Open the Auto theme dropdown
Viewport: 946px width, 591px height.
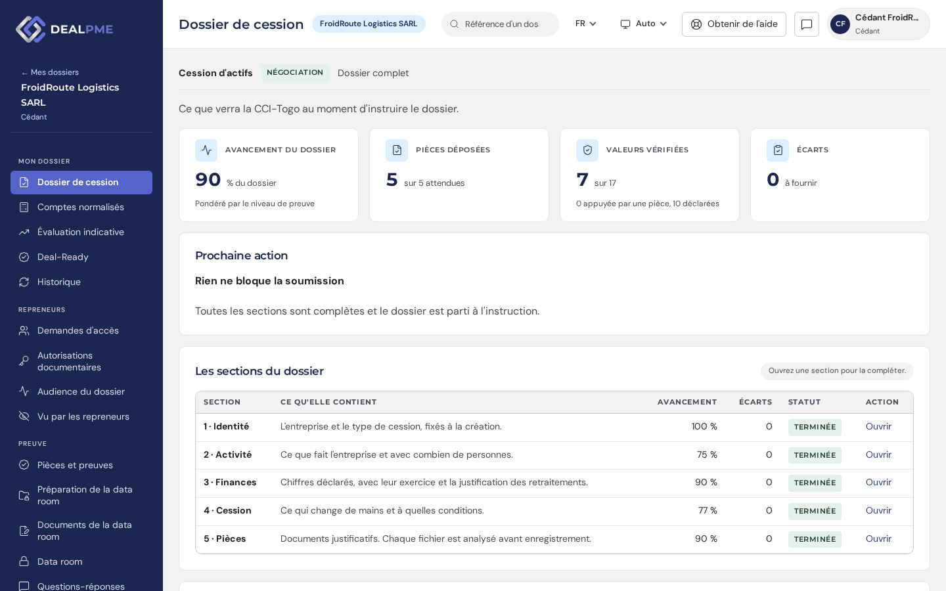(643, 24)
